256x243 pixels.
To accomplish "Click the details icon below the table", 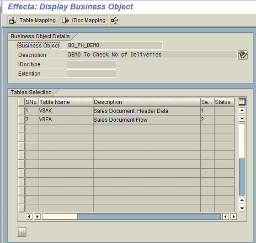I will pyautogui.click(x=21, y=232).
